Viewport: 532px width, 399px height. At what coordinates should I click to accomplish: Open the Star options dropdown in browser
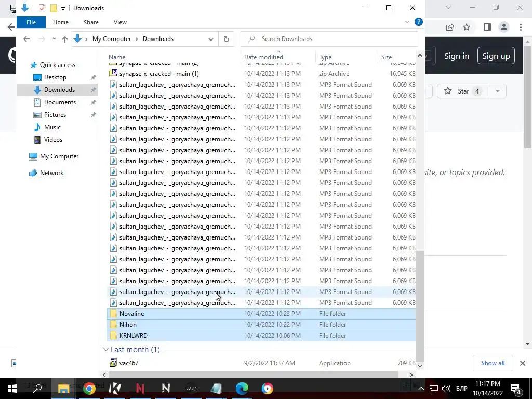point(497,91)
